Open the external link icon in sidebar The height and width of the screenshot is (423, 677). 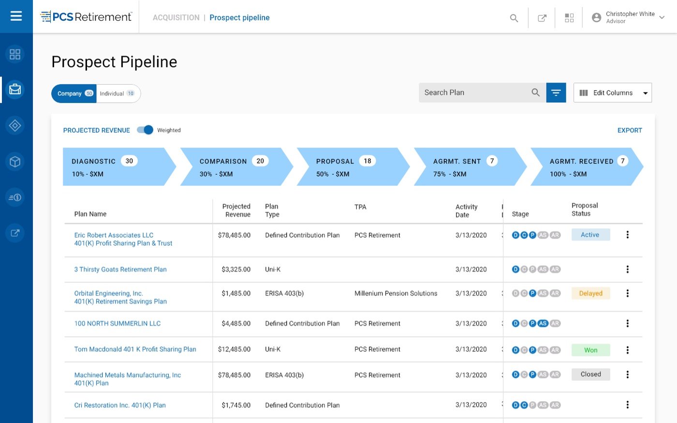pos(15,233)
